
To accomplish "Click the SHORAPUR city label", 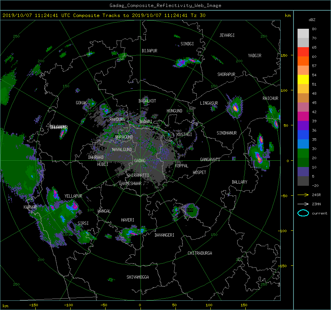I will point(226,74).
